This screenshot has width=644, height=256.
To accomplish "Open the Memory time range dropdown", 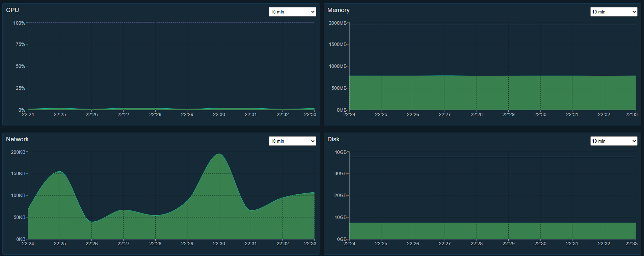I will [x=614, y=12].
